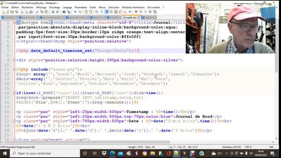Viewport: 281px width, 158px height.
Task: Open Microsoft Edge from the taskbar
Action: 112,154
